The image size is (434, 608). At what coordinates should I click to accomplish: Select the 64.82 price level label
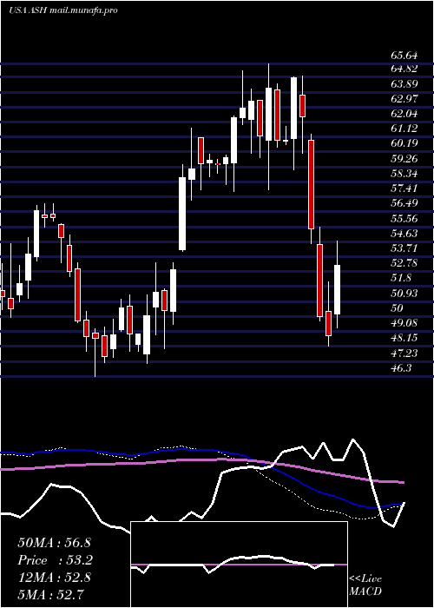click(x=404, y=69)
